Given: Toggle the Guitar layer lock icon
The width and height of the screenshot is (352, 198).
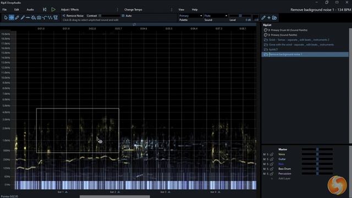Looking at the screenshot, I should [x=272, y=159].
